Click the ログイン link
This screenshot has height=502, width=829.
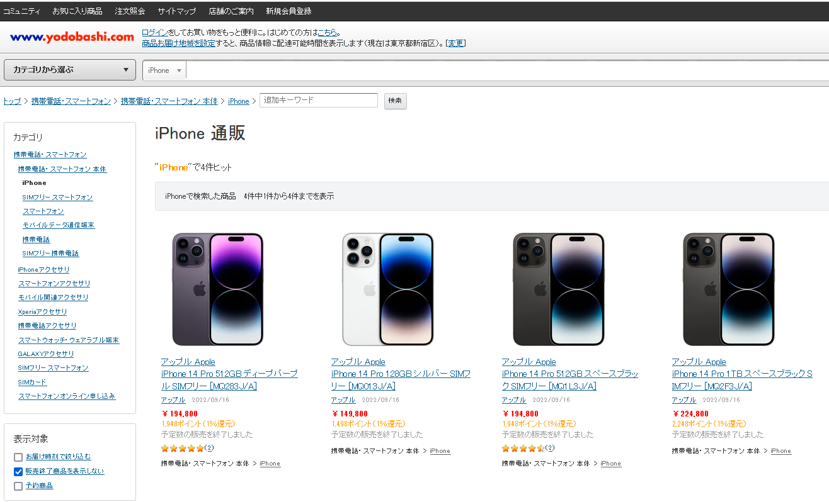tap(154, 33)
